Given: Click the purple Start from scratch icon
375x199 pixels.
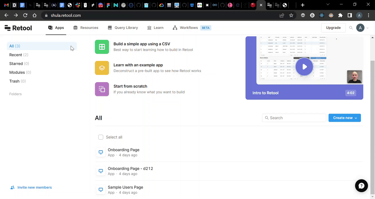Looking at the screenshot, I should pyautogui.click(x=102, y=89).
